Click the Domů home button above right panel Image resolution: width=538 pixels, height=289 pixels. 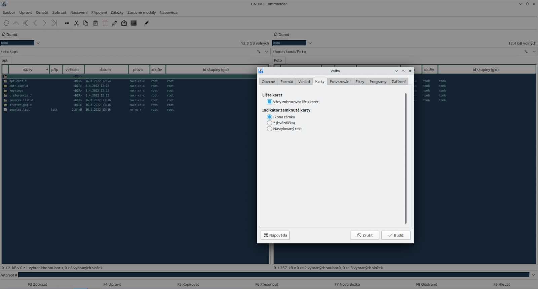[x=281, y=34]
